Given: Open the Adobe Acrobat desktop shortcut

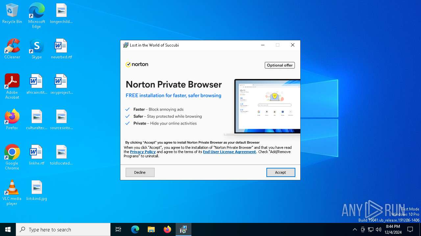Looking at the screenshot, I should (12, 87).
